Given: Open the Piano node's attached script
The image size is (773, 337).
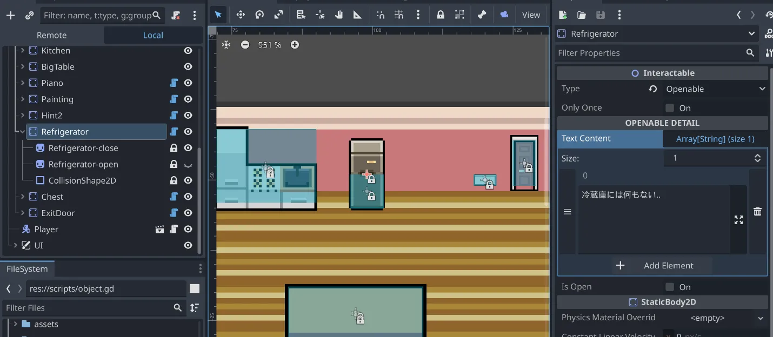Looking at the screenshot, I should (174, 83).
